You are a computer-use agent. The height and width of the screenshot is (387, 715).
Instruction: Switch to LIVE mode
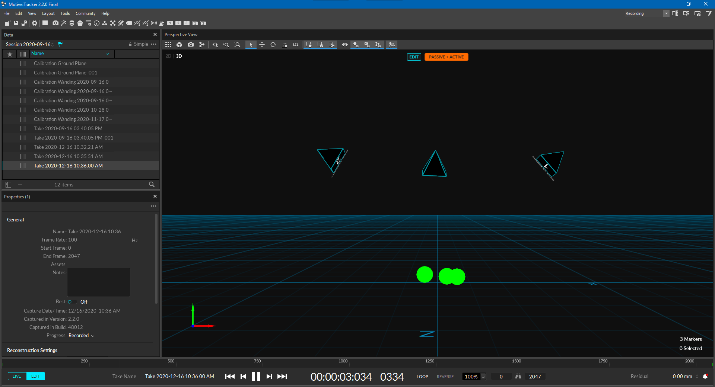point(17,376)
